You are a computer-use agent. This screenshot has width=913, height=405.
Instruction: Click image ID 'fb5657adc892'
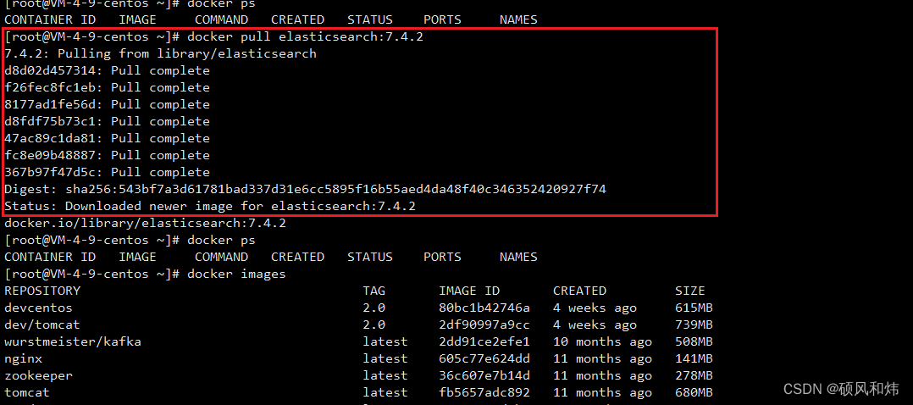coord(484,391)
